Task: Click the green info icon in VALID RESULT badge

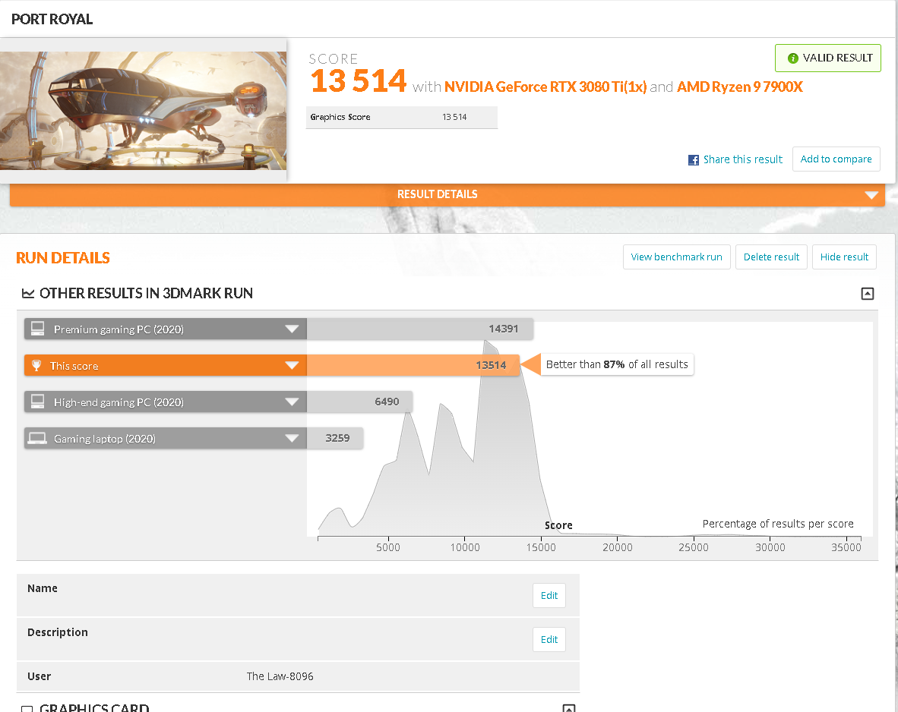Action: (792, 58)
